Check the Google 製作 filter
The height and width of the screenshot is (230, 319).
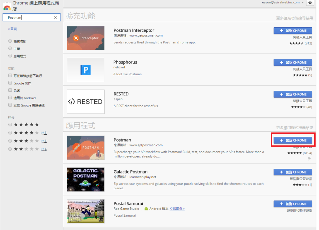(10, 83)
